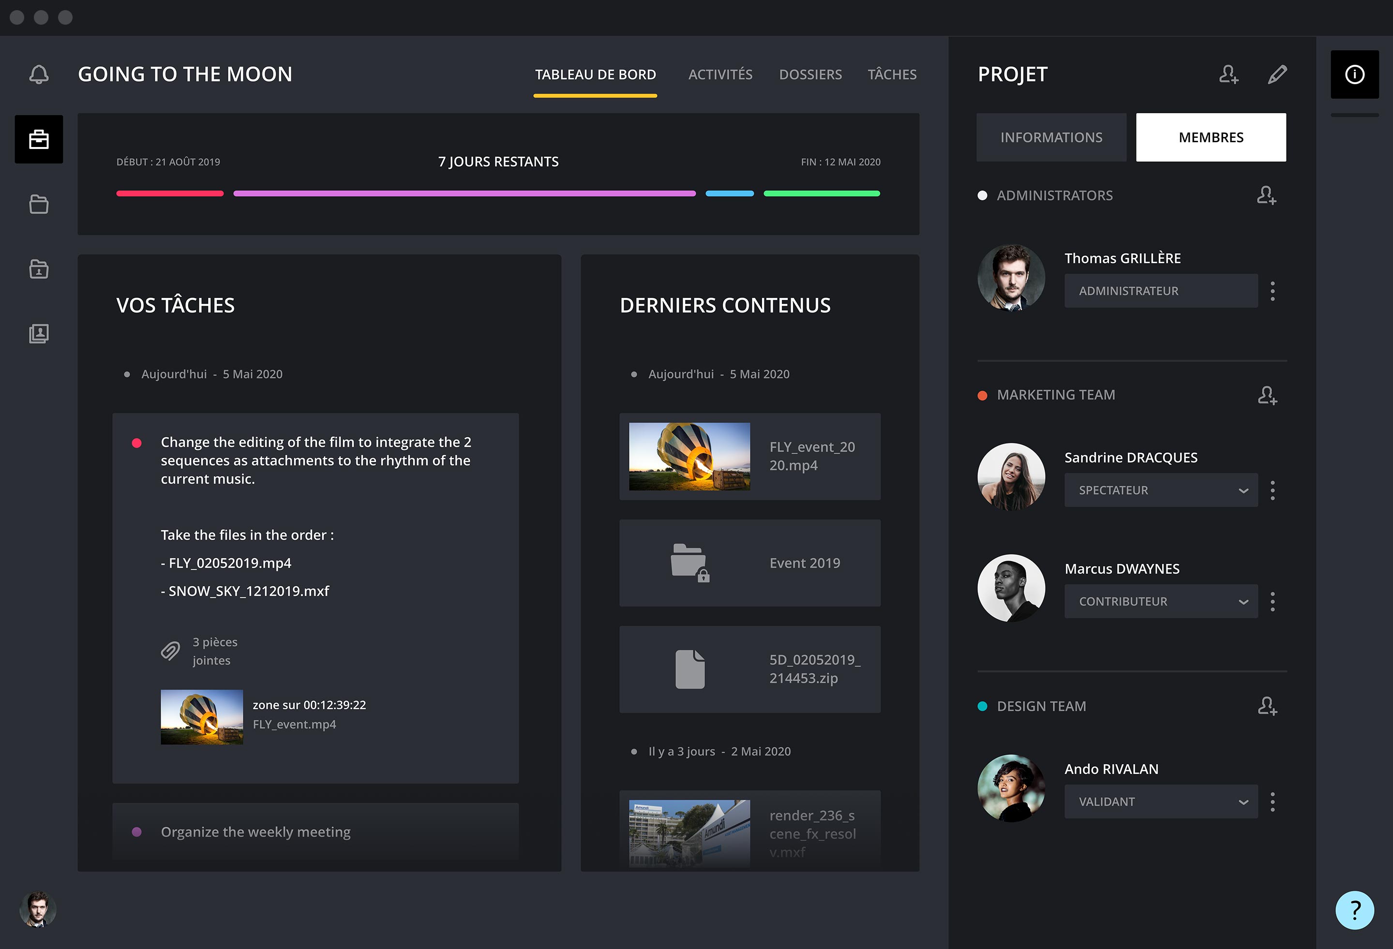The image size is (1393, 949).
Task: Open the contacts gallery icon in sidebar
Action: (39, 334)
